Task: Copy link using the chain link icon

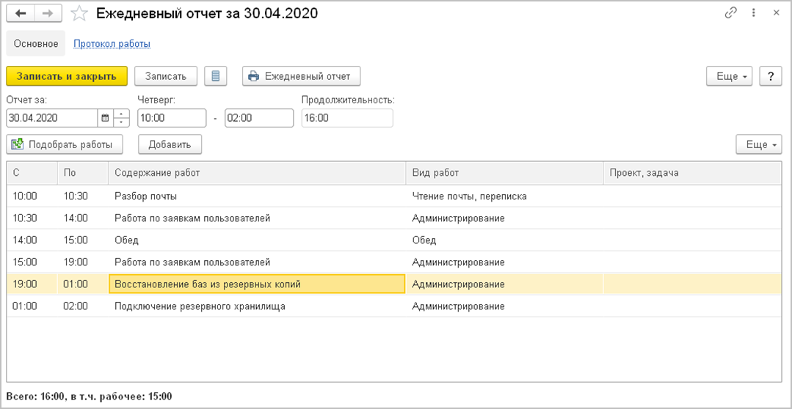Action: (x=730, y=13)
